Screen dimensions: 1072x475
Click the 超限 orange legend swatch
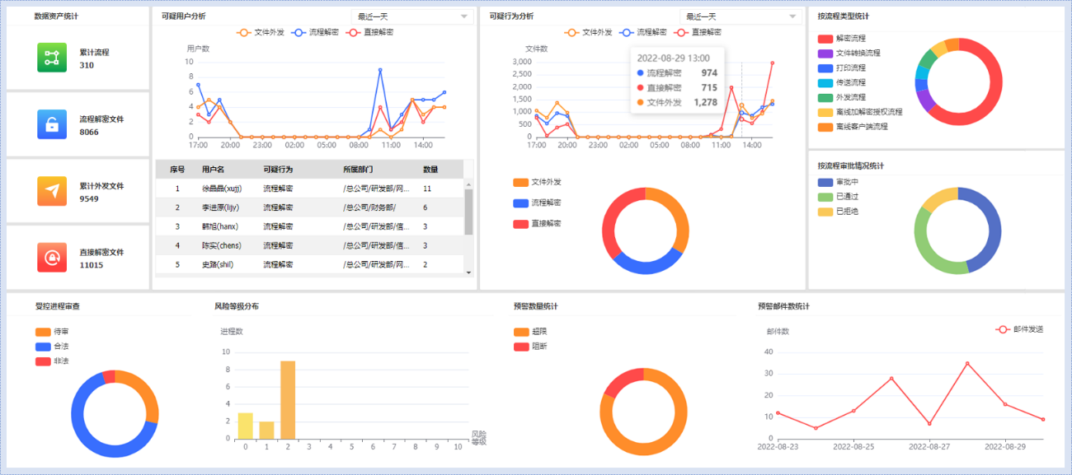pos(521,332)
